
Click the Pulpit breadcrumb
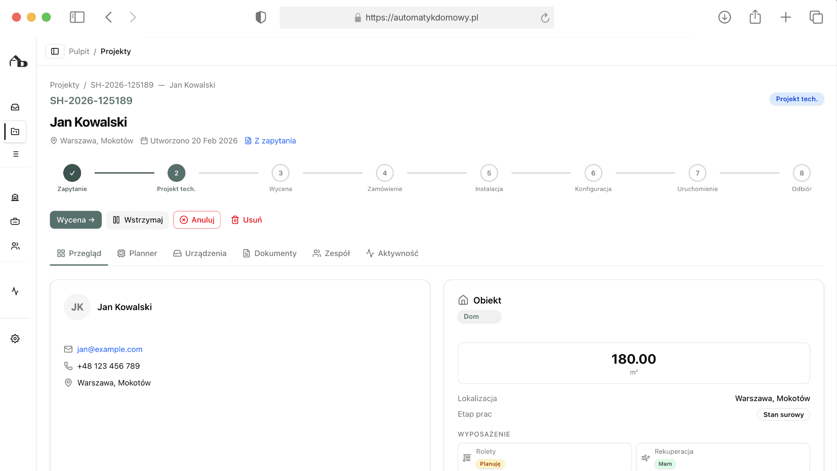click(x=79, y=51)
